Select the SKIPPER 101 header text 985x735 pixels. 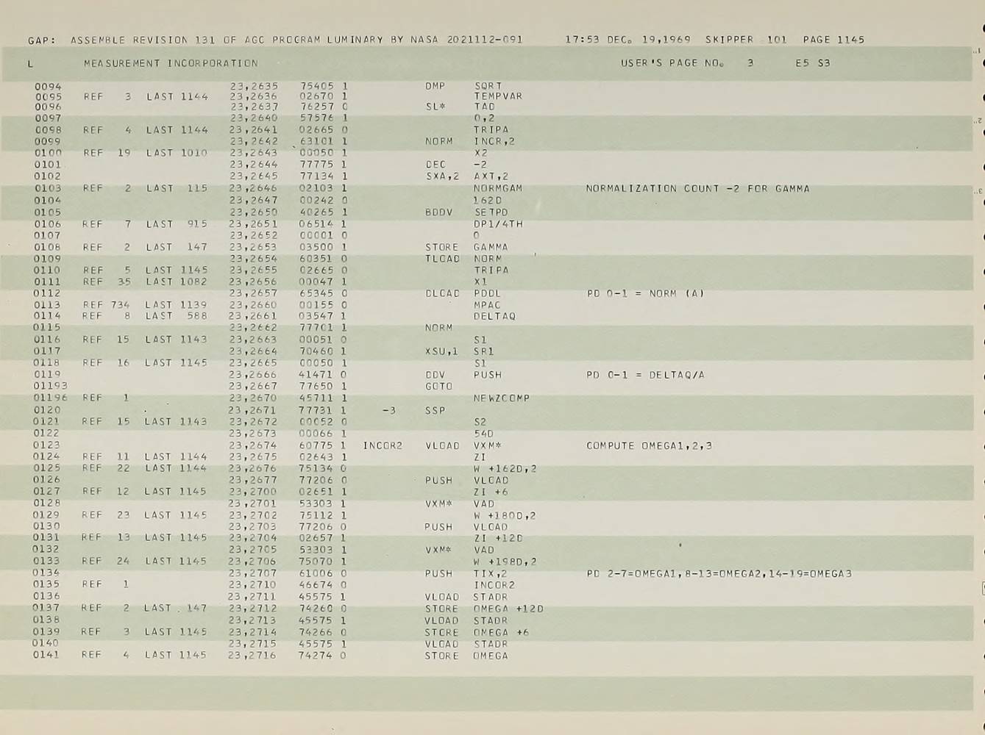[x=746, y=40]
